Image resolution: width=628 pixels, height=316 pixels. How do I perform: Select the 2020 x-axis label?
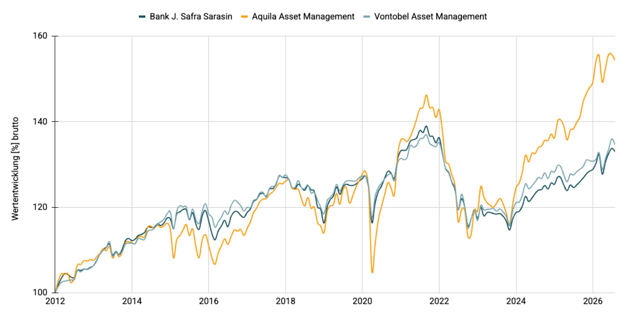point(363,301)
